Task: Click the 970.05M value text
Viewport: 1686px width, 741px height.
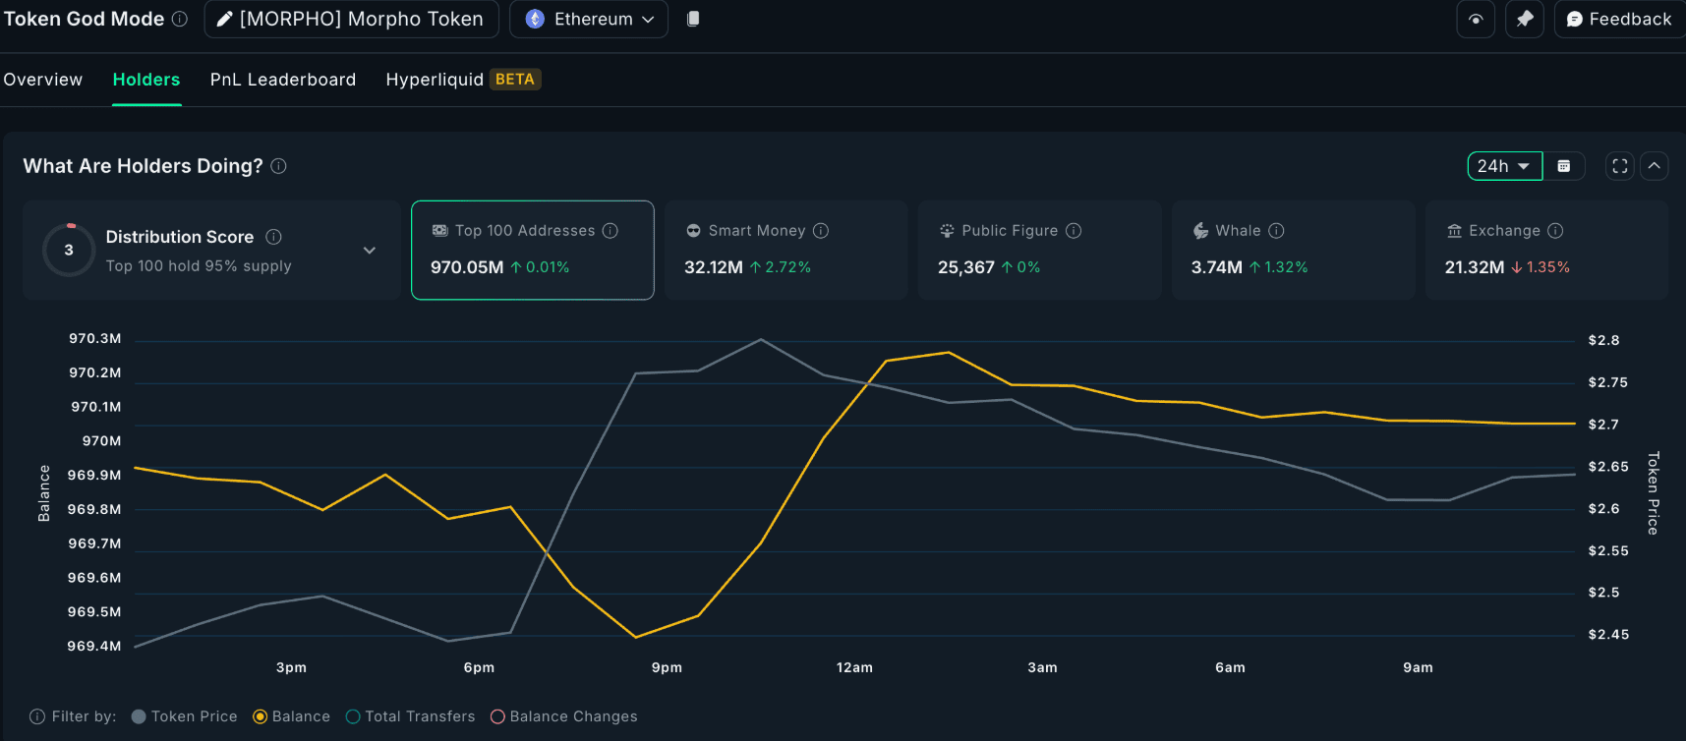Action: 467,267
